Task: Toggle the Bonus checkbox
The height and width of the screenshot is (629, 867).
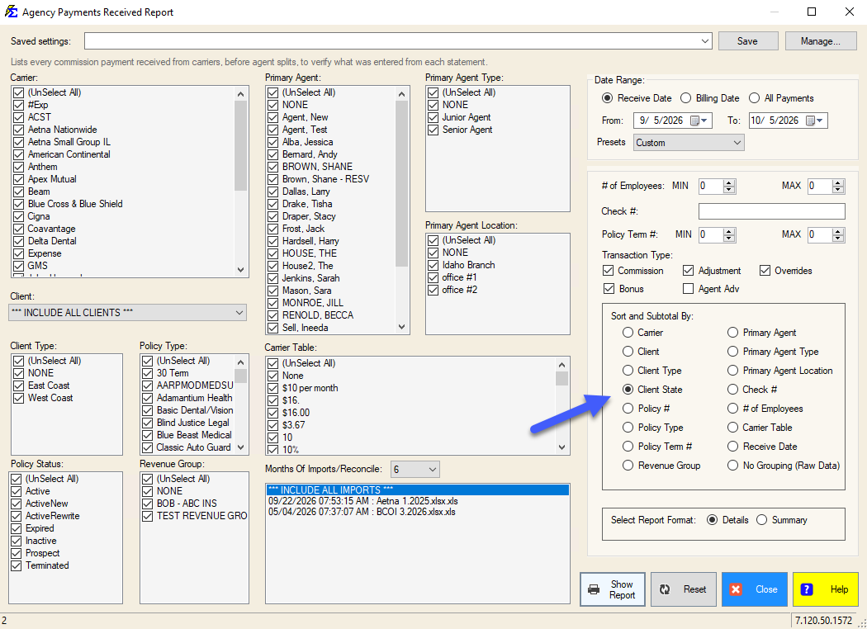Action: [623, 289]
